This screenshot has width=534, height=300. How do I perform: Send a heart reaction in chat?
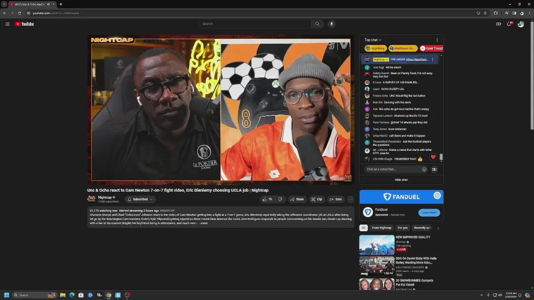(433, 157)
